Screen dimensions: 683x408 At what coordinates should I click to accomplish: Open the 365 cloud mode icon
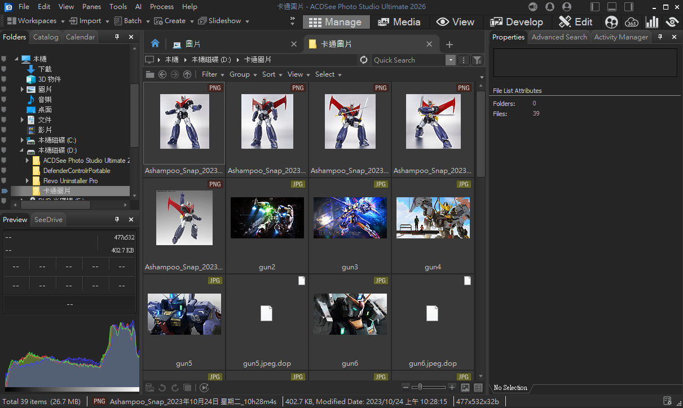[632, 22]
